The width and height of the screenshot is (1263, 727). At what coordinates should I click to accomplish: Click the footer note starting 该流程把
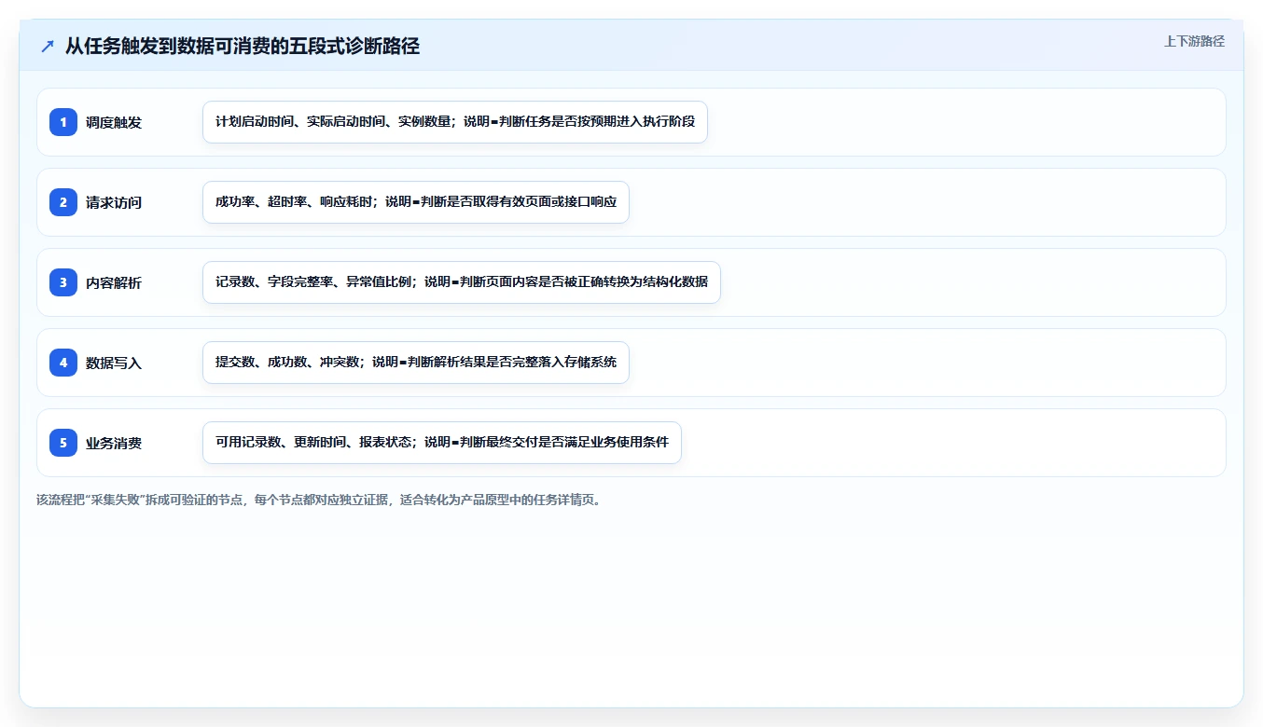320,500
